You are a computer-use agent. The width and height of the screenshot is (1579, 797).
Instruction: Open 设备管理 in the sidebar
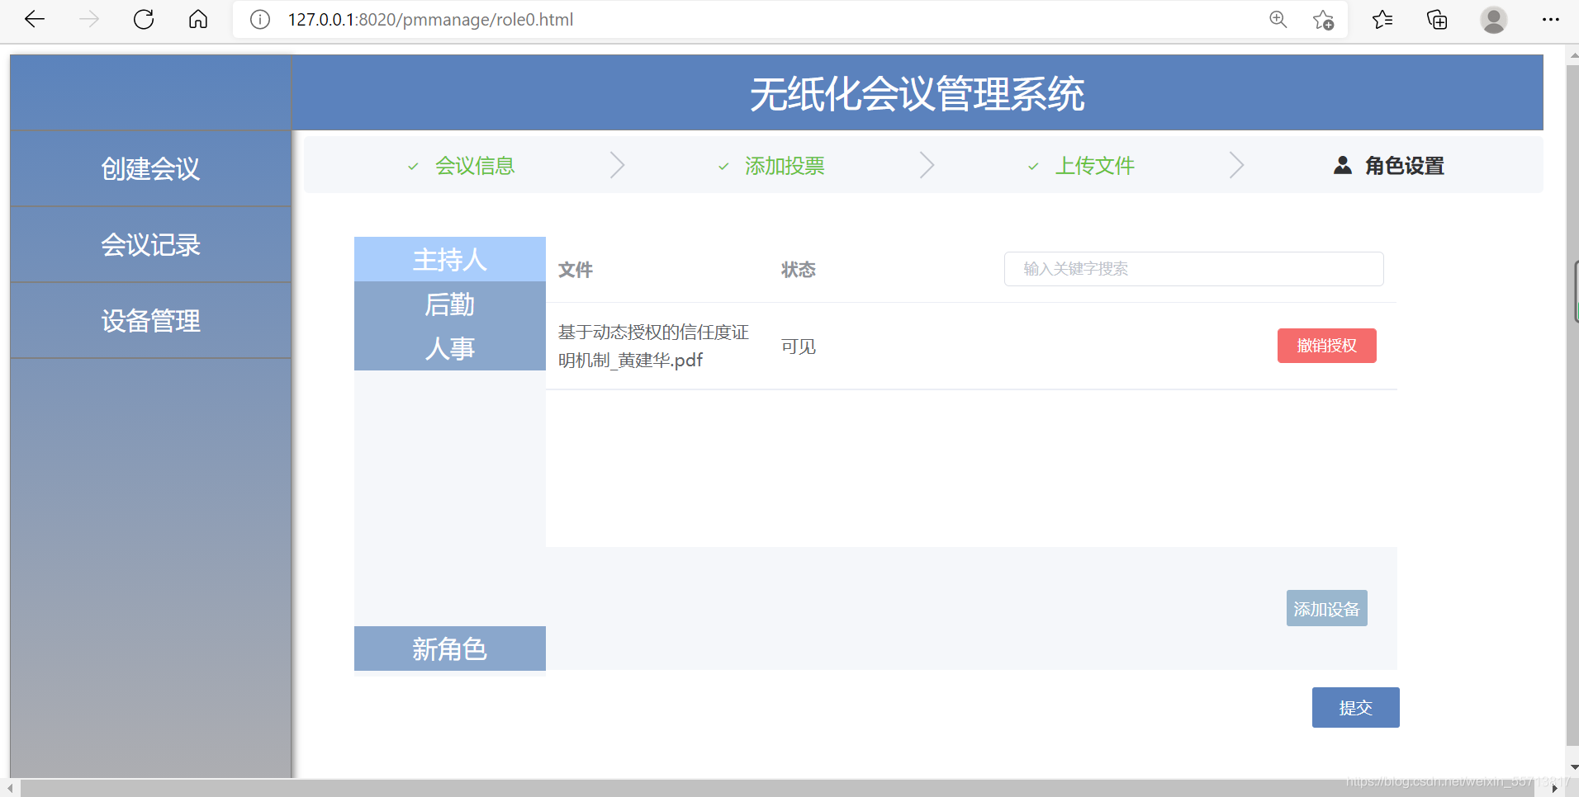tap(150, 320)
